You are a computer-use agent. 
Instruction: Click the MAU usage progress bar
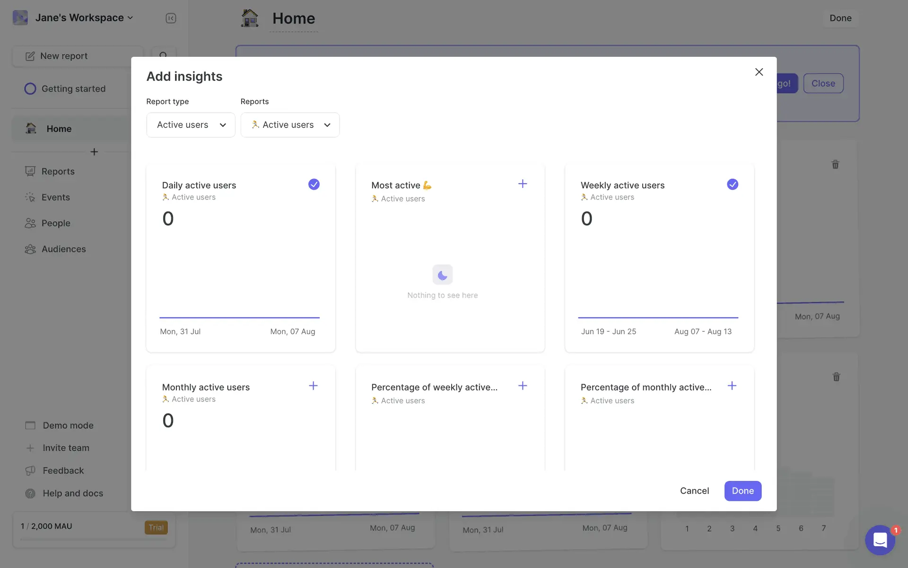coord(94,539)
